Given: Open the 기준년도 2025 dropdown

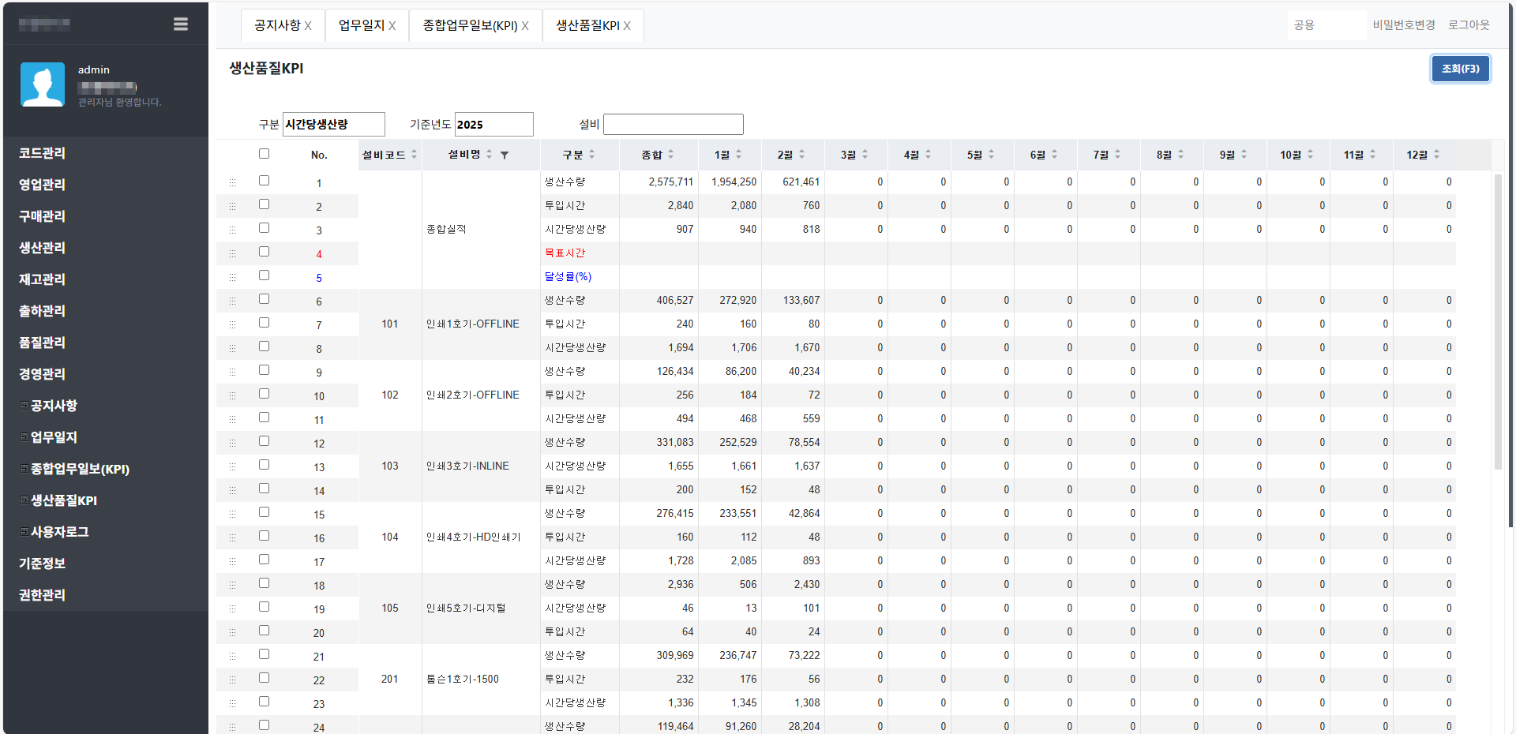Looking at the screenshot, I should [493, 124].
